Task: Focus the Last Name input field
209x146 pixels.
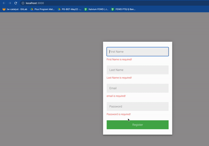Action: pos(138,70)
